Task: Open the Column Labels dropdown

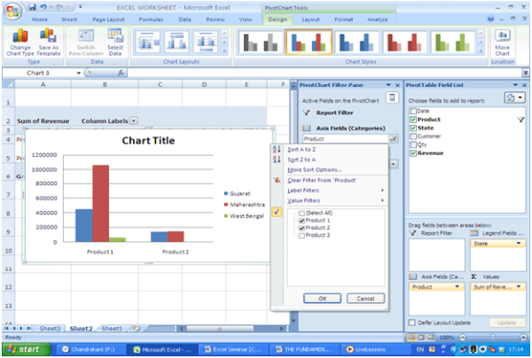Action: [x=134, y=120]
